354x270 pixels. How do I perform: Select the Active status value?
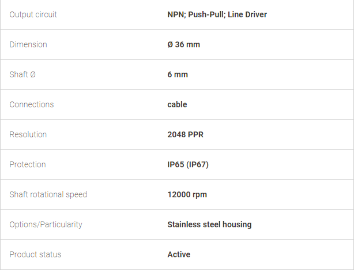pyautogui.click(x=179, y=254)
